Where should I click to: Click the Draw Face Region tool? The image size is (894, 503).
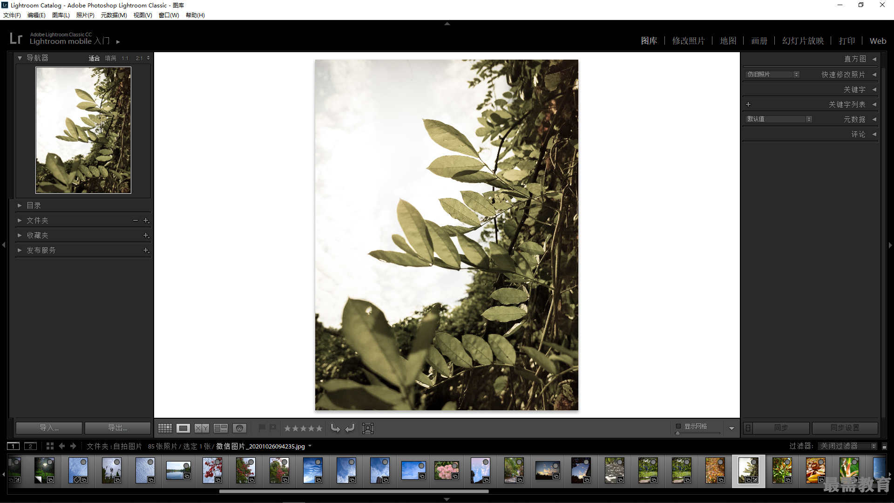click(x=368, y=428)
